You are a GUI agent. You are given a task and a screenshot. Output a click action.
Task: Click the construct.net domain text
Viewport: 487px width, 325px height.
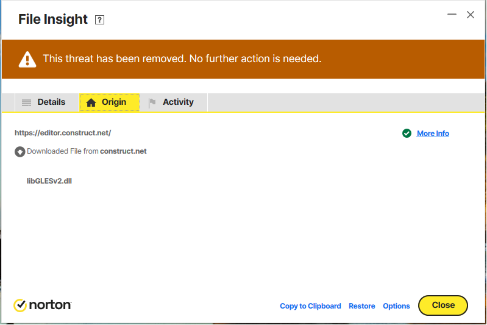[x=123, y=151]
